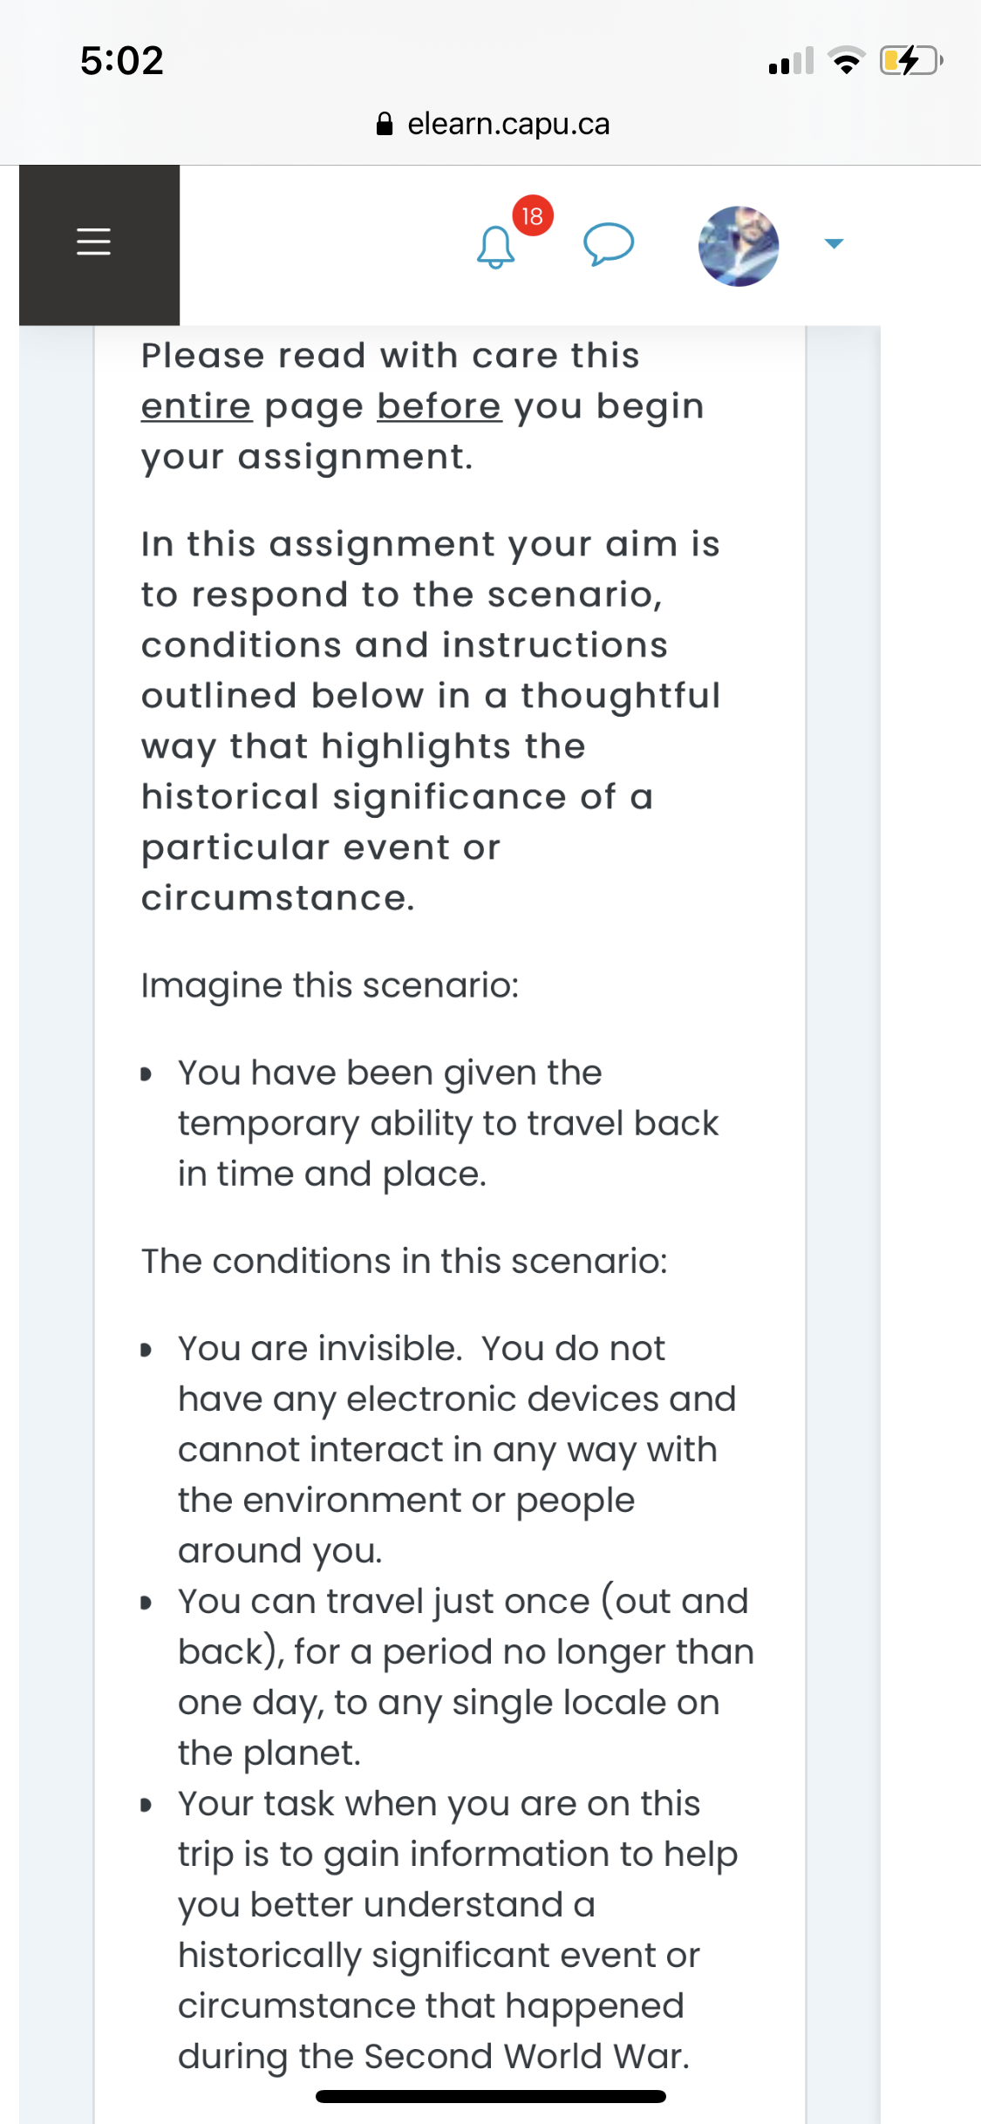Tap the underlined word "entire"
Viewport: 981px width, 2124px height.
coord(197,406)
